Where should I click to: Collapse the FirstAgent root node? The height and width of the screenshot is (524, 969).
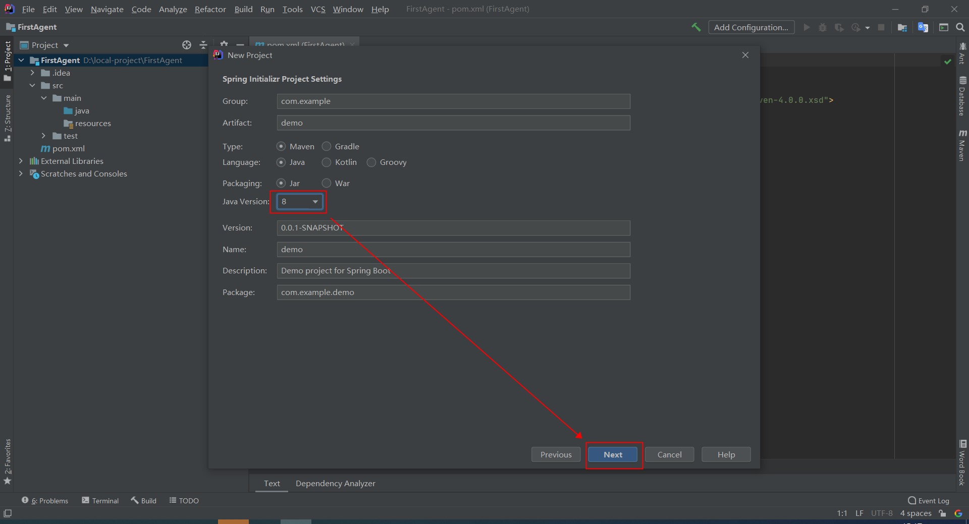[21, 60]
